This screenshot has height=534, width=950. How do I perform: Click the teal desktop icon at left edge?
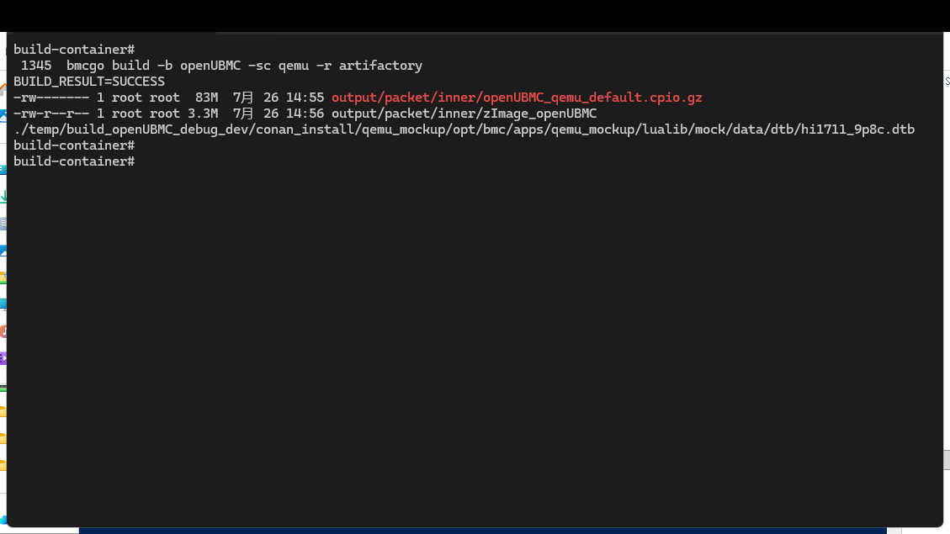pyautogui.click(x=3, y=304)
